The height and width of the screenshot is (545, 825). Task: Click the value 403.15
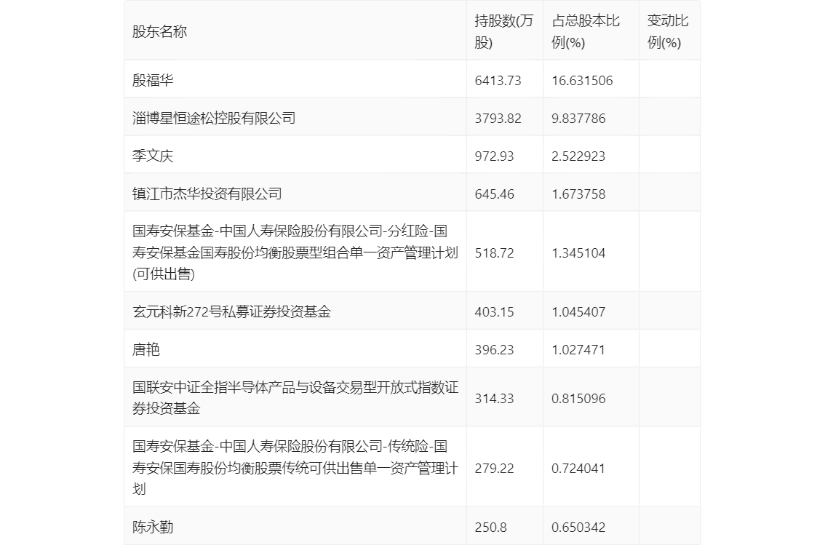point(494,312)
